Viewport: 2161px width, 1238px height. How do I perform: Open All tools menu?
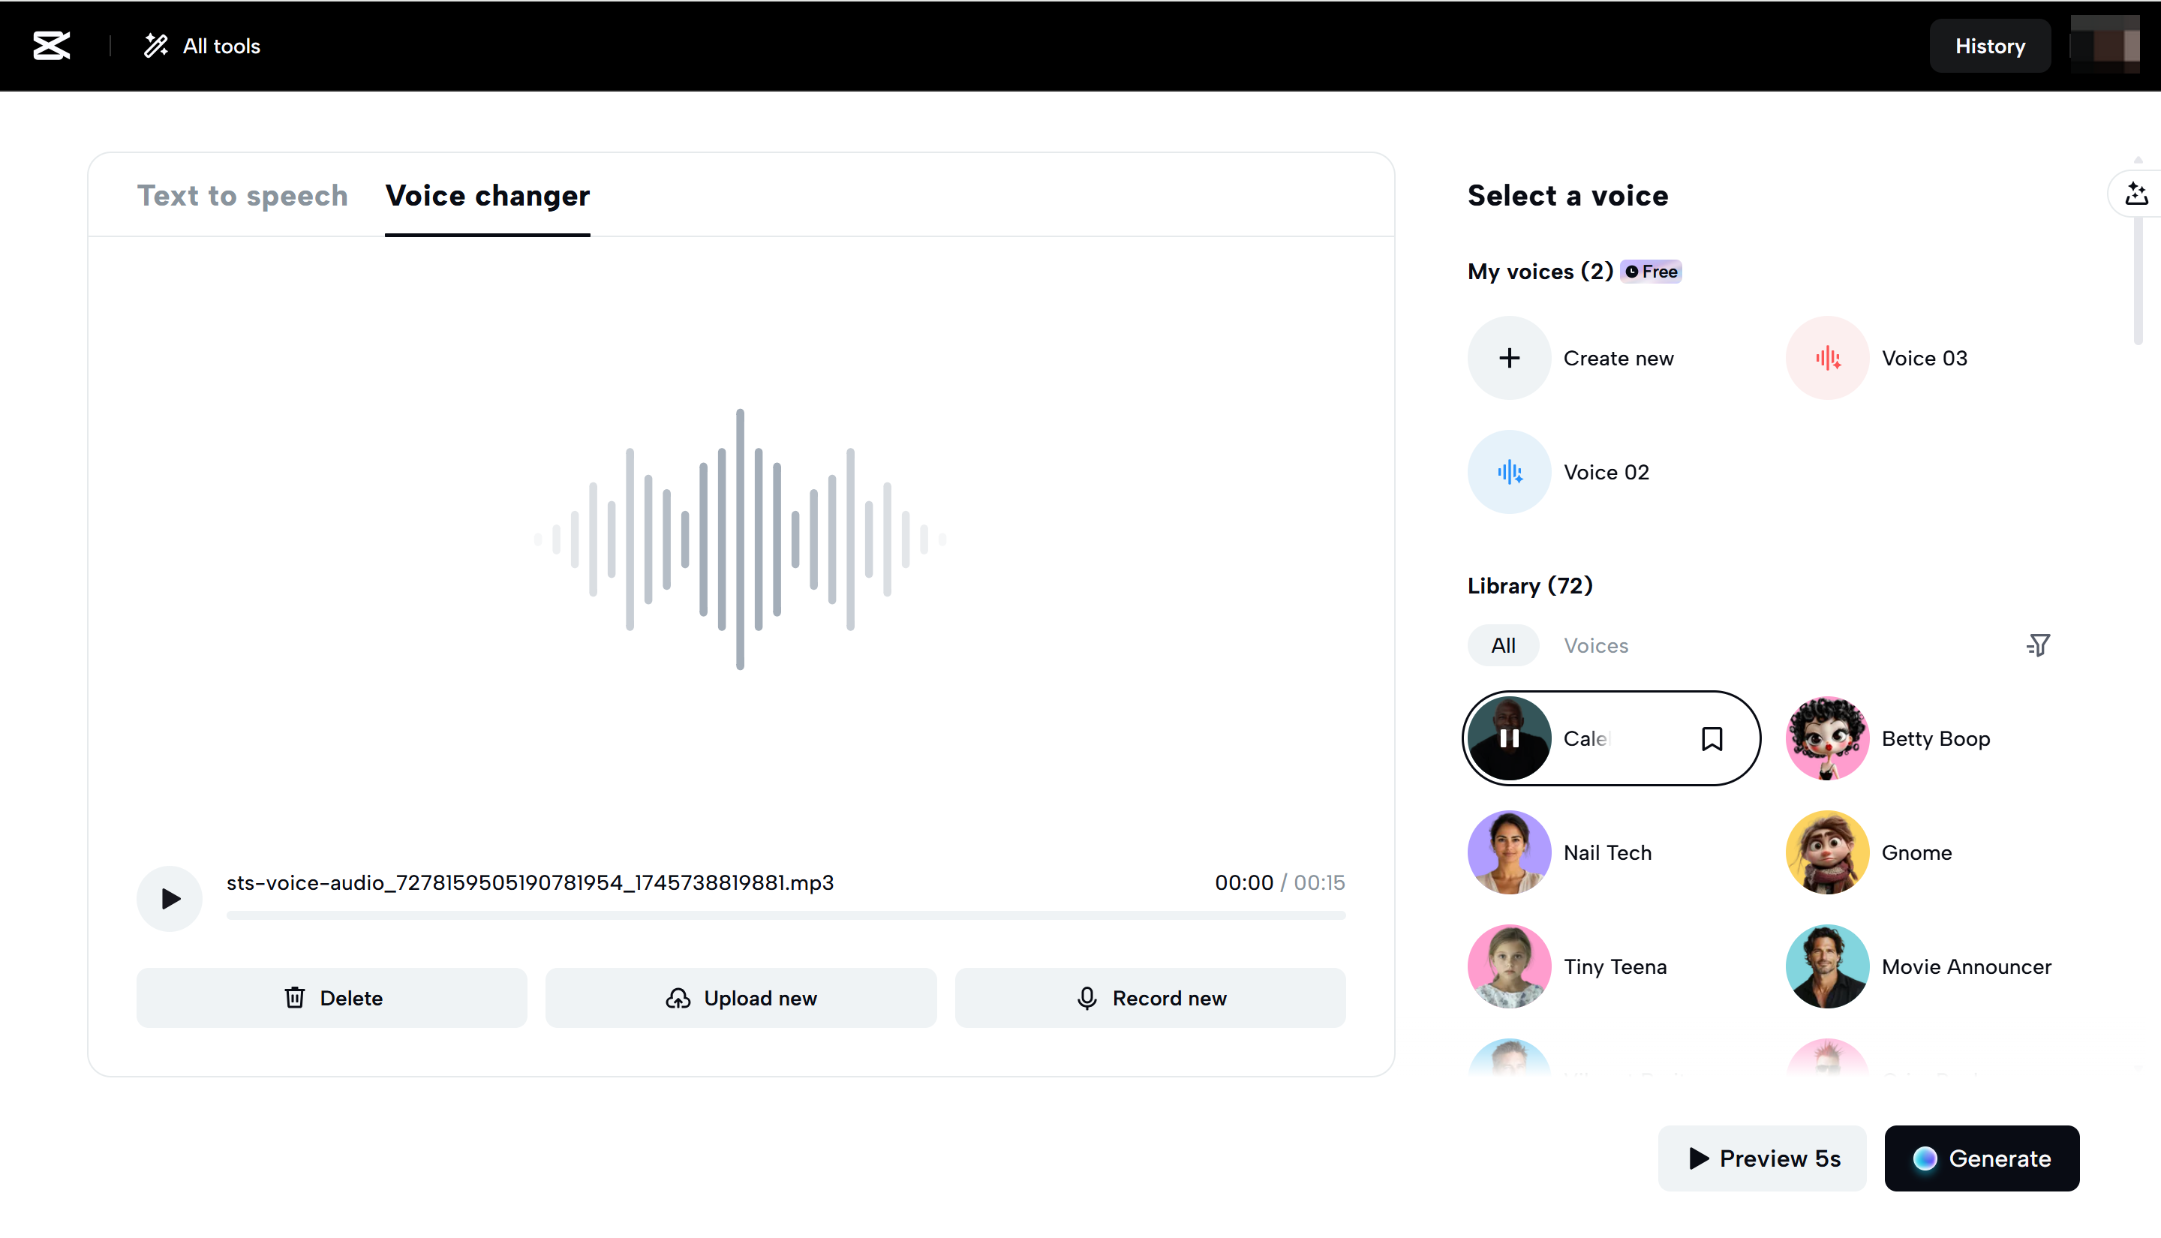tap(202, 46)
